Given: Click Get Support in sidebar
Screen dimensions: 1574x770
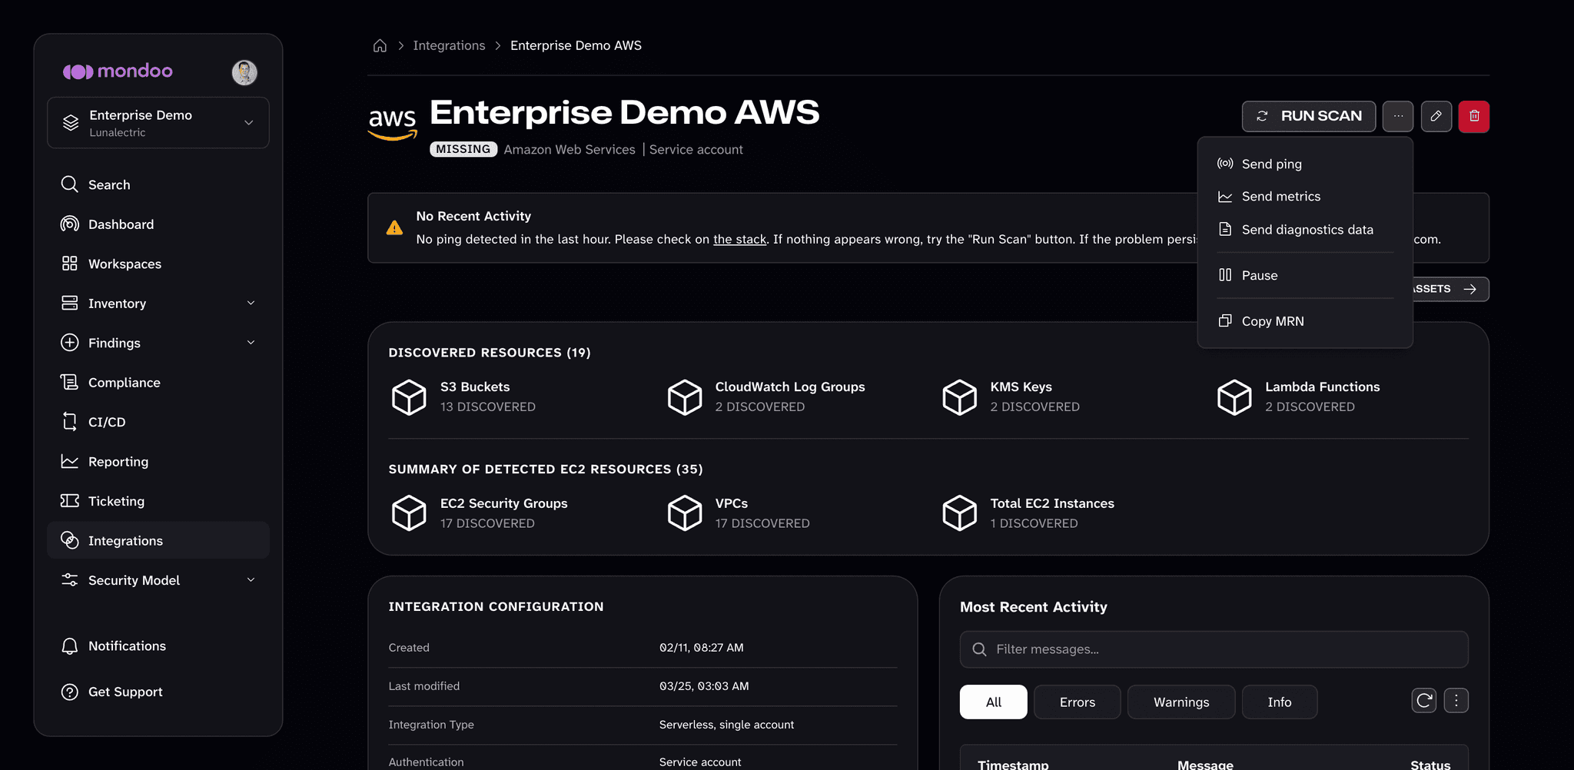Looking at the screenshot, I should coord(158,692).
